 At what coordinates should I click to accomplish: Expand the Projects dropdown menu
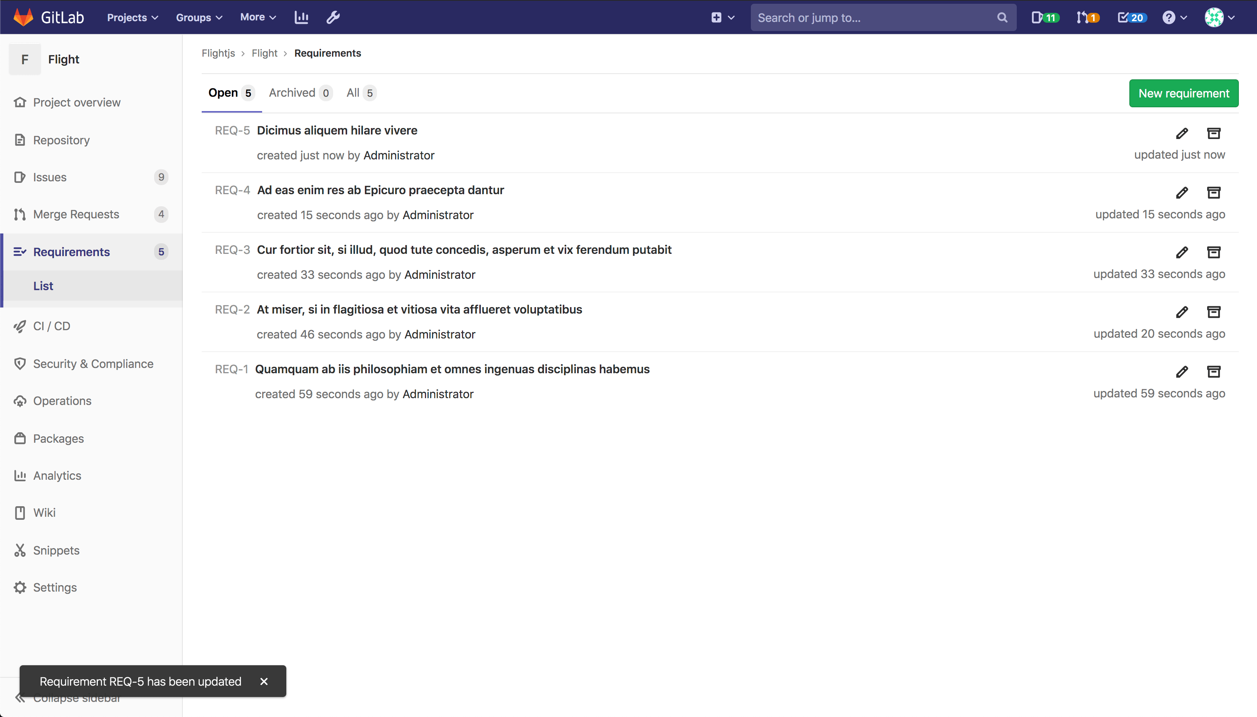click(133, 18)
